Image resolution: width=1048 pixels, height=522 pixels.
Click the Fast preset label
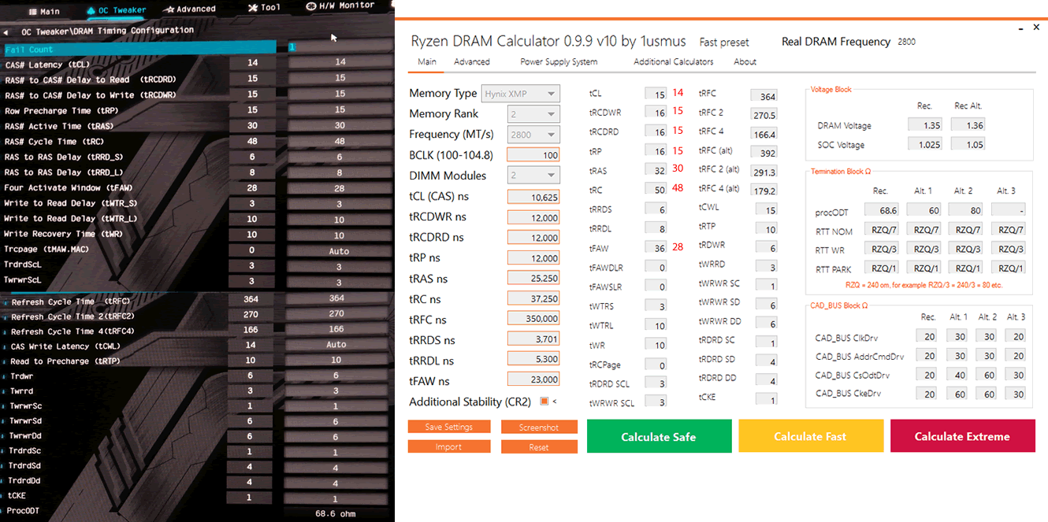pyautogui.click(x=723, y=43)
